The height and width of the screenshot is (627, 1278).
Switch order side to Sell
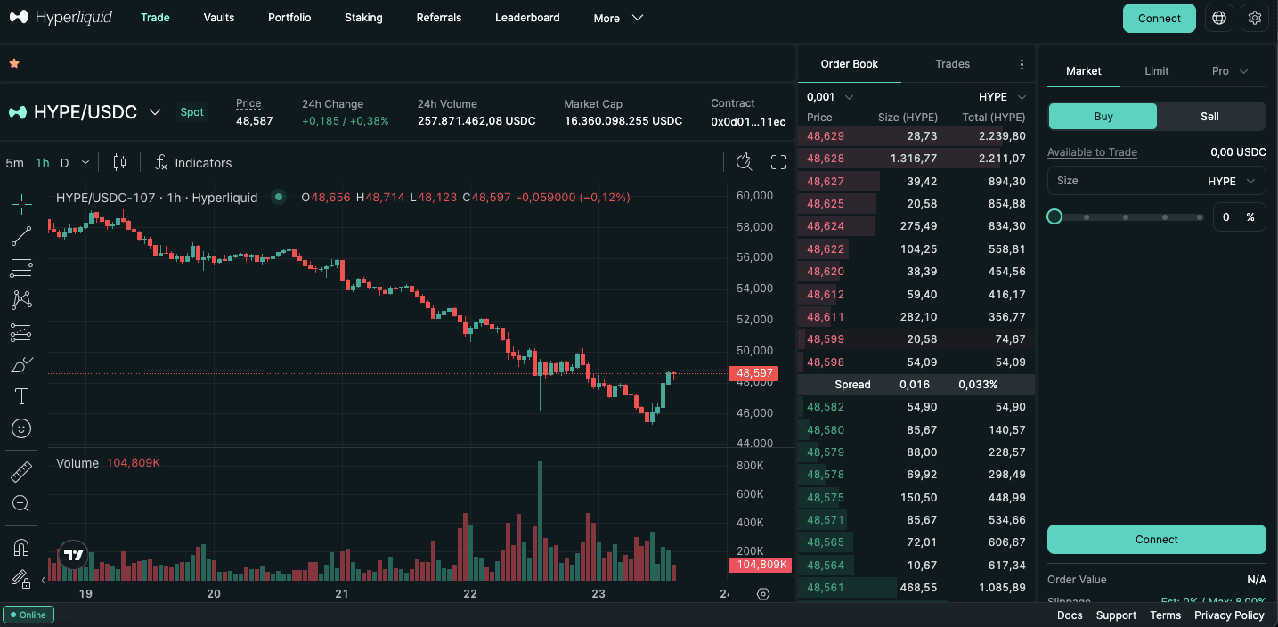1209,117
